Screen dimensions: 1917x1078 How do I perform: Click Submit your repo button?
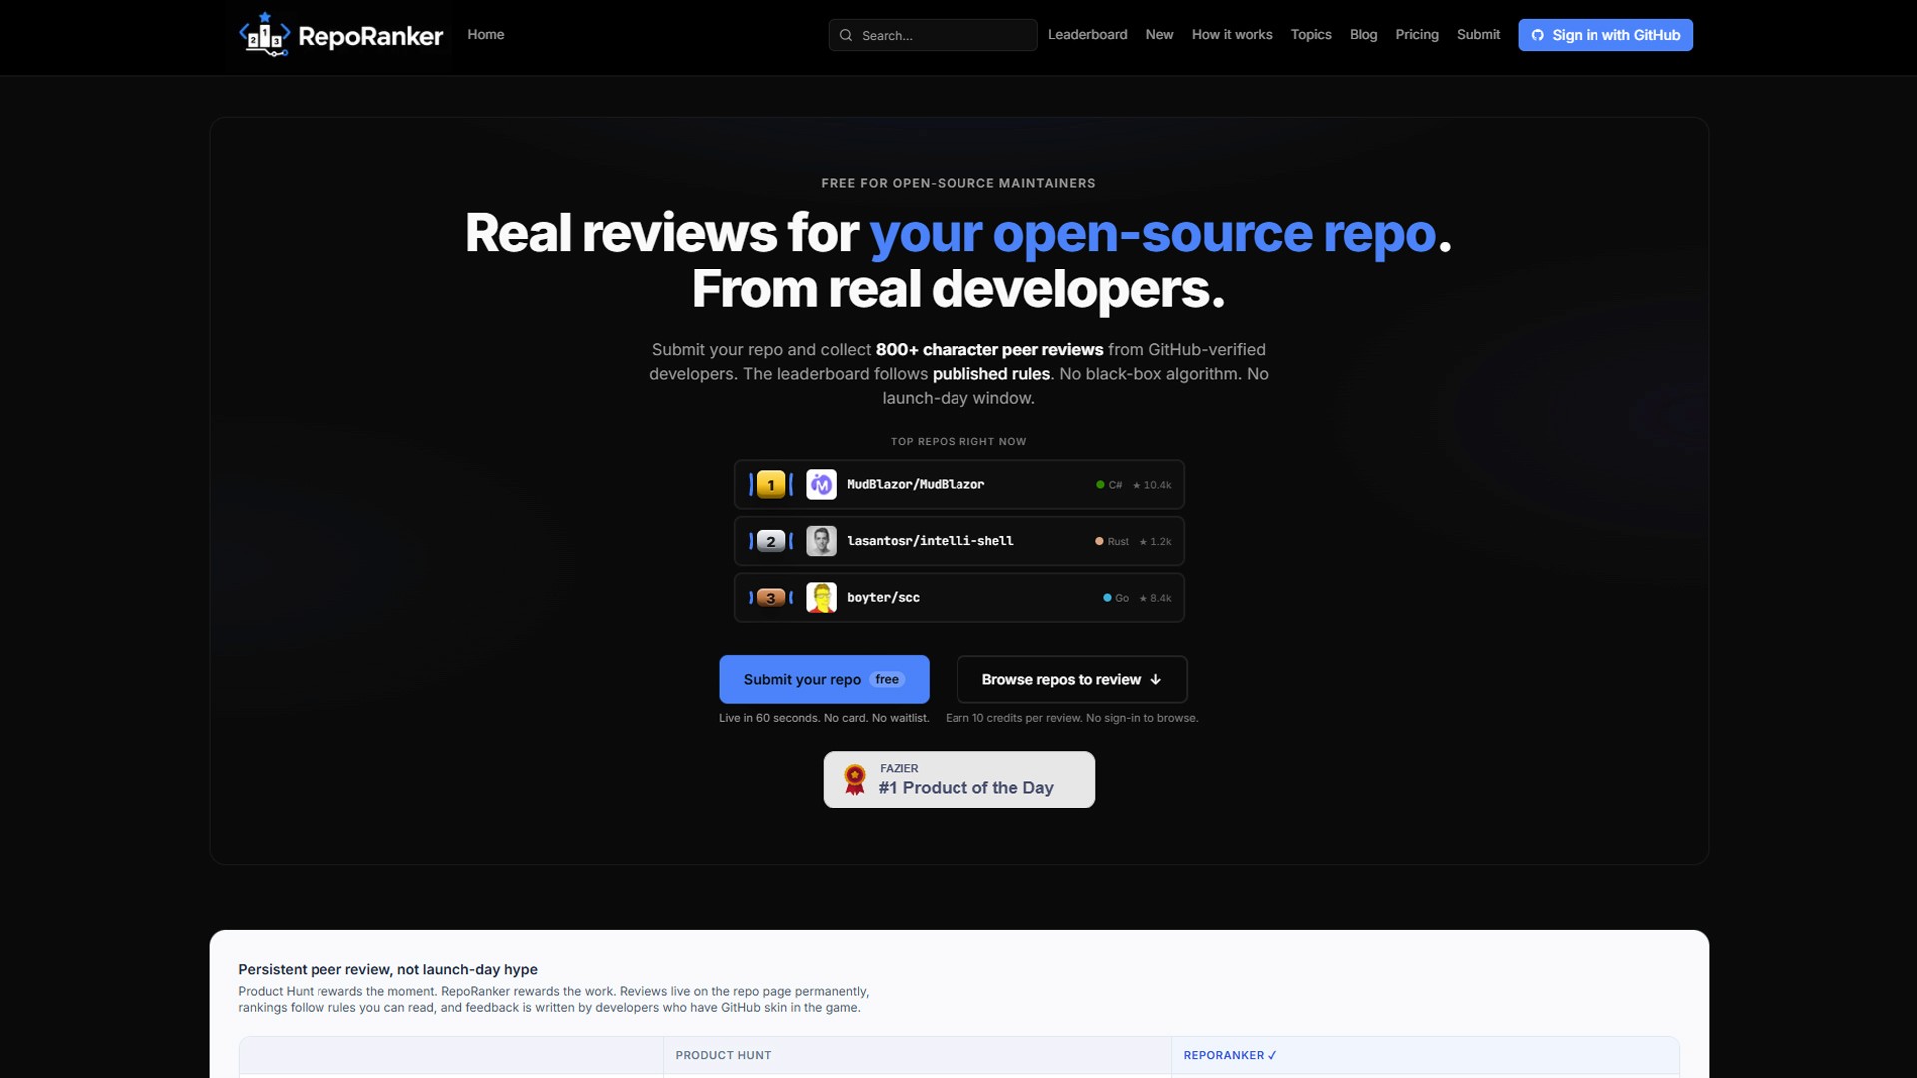824,680
